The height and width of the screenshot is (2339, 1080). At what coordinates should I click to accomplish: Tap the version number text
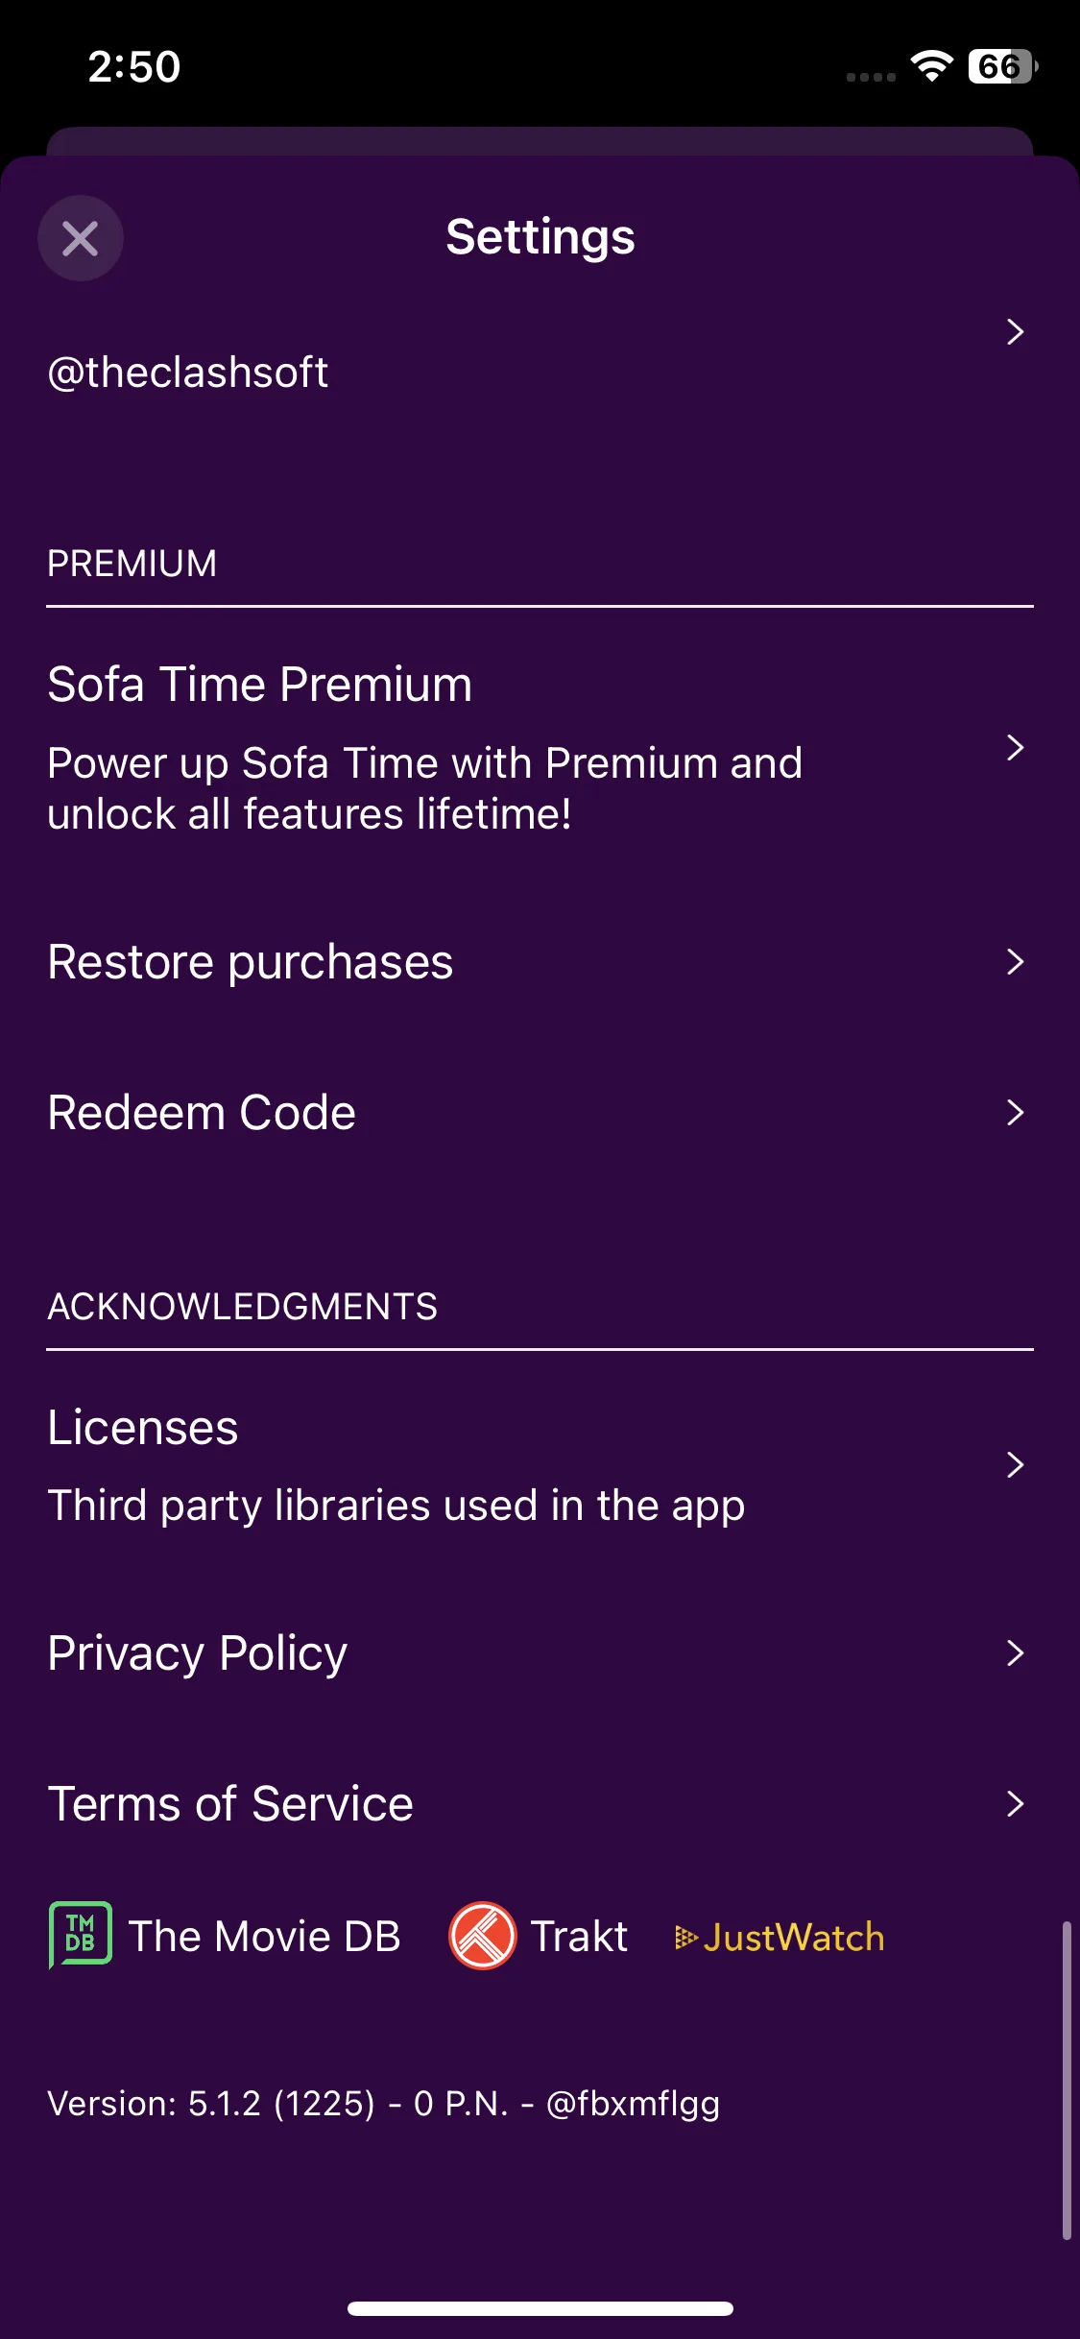(383, 2104)
